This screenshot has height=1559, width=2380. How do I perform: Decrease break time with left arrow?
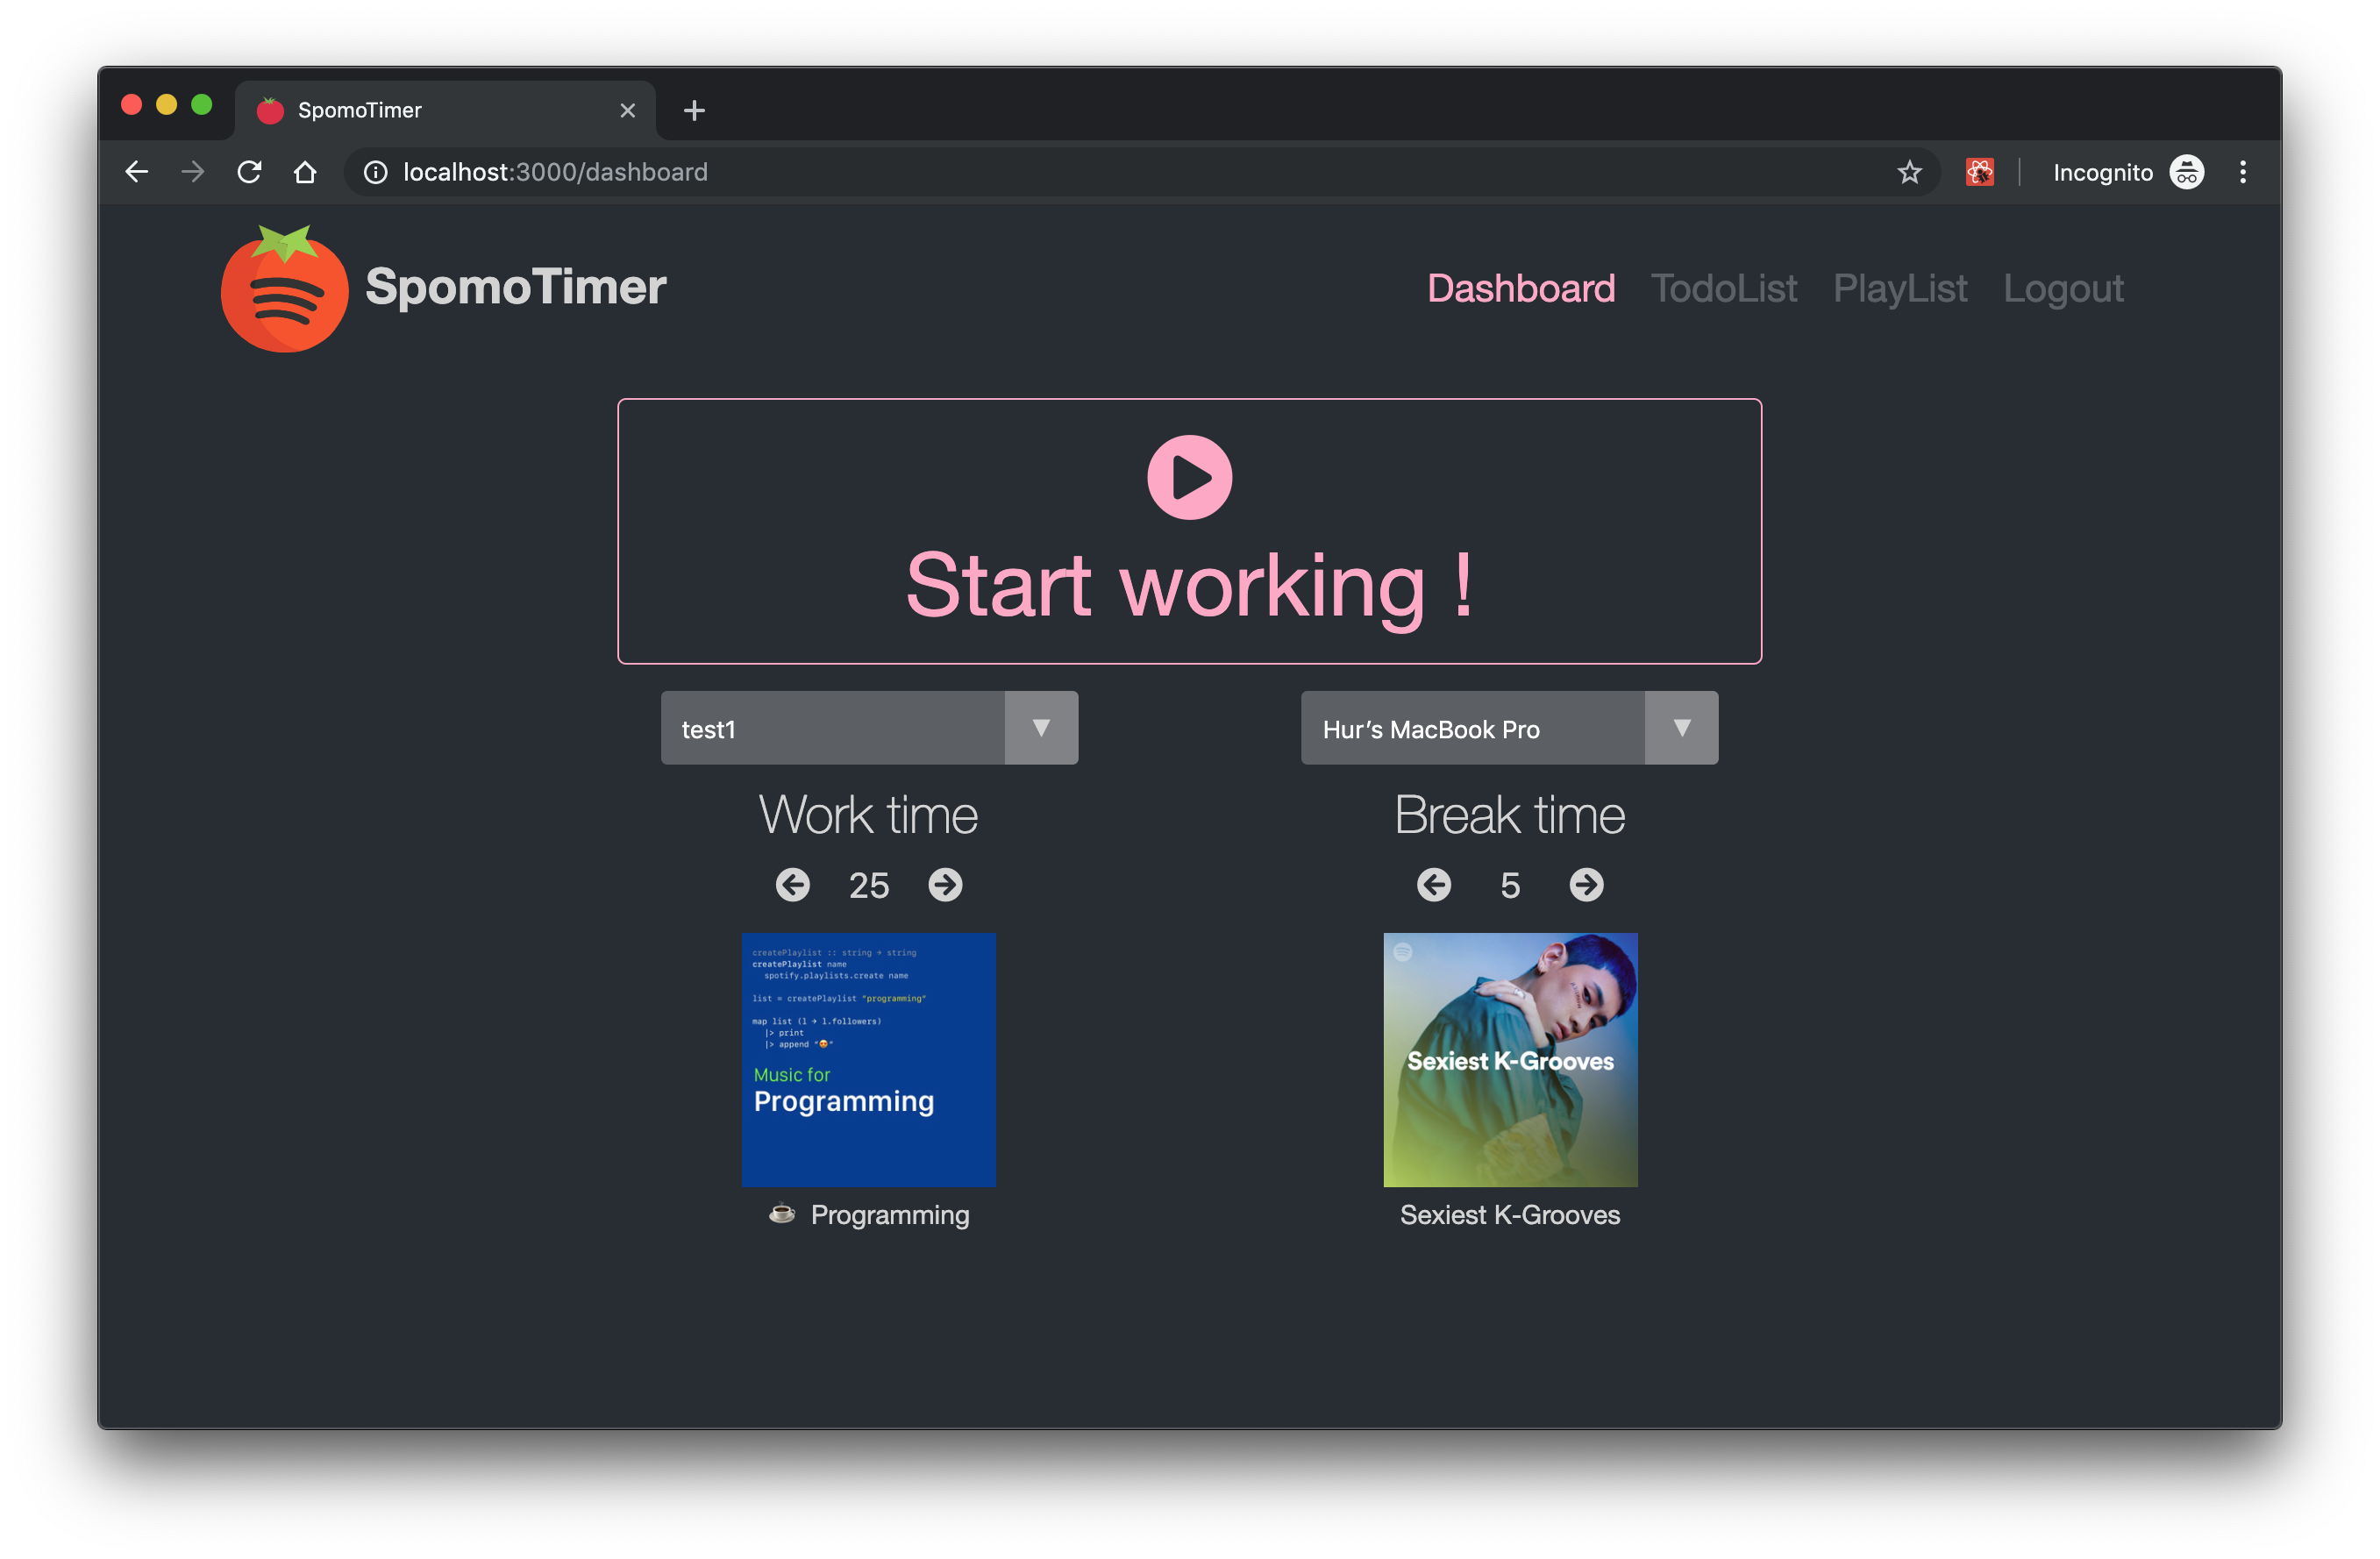pos(1433,885)
